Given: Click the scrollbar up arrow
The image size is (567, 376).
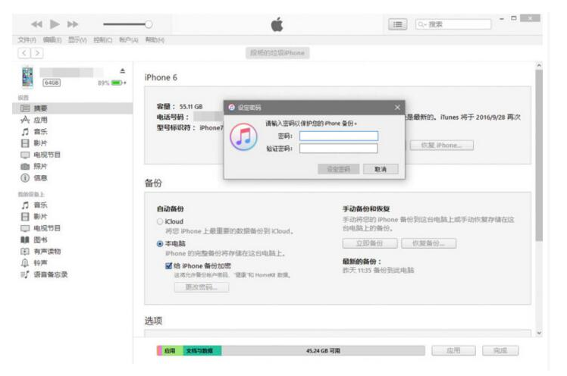Looking at the screenshot, I should pos(539,65).
